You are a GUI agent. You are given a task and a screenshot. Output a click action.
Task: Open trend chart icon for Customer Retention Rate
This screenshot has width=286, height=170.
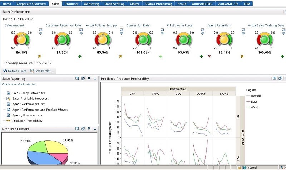pos(81,30)
